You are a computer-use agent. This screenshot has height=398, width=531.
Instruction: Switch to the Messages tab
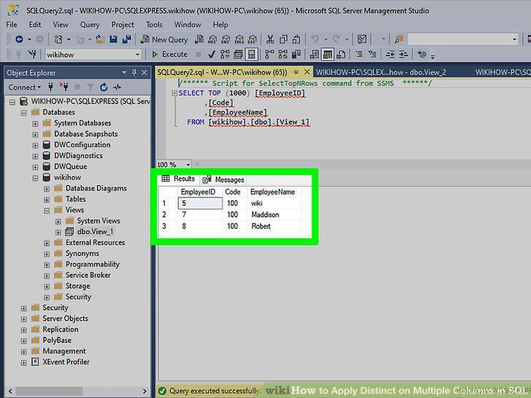click(x=223, y=180)
